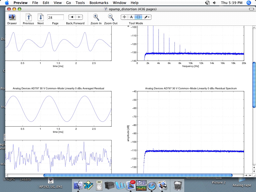Open DVD Player remote in the Dock
The image size is (256, 192).
[99, 185]
